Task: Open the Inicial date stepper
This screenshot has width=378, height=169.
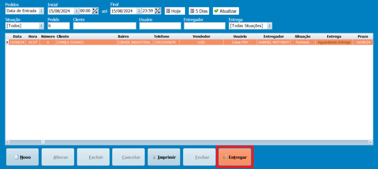Action: [x=76, y=11]
